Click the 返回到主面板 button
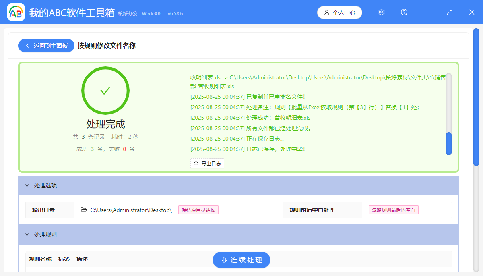 pos(46,45)
